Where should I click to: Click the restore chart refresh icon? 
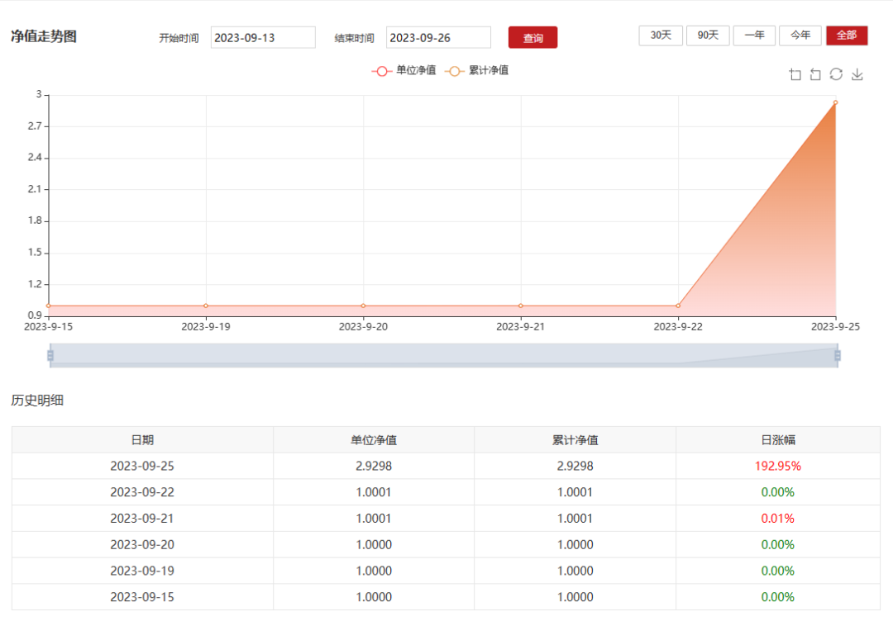click(836, 75)
